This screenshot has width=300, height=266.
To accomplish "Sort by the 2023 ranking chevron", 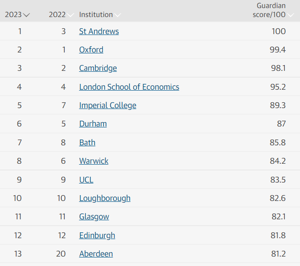I will click(26, 15).
